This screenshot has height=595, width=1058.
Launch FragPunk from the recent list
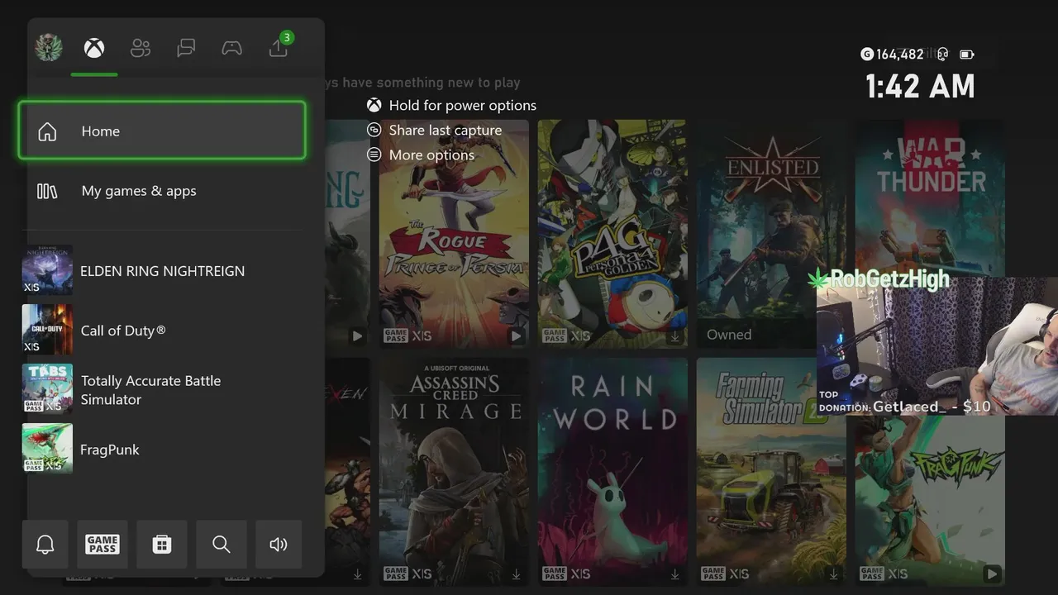162,449
